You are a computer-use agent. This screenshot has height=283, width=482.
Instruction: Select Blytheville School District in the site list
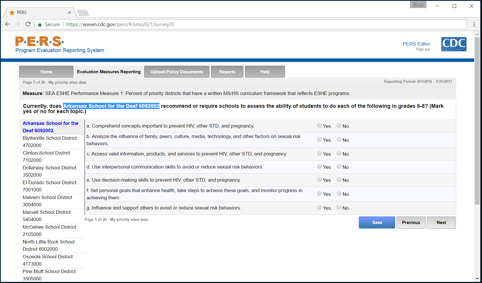50,141
